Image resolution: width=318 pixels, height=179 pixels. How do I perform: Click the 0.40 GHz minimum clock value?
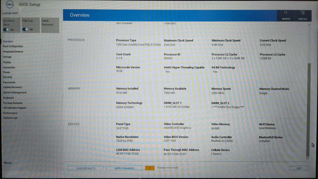coord(217,45)
